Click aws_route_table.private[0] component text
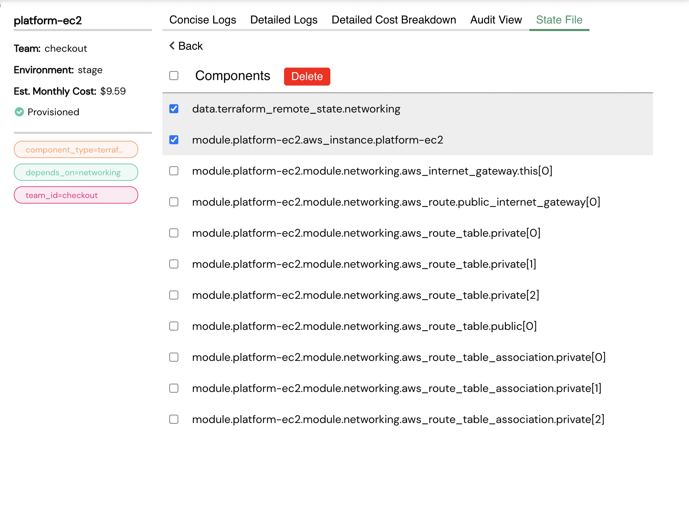689x521 pixels. [366, 233]
